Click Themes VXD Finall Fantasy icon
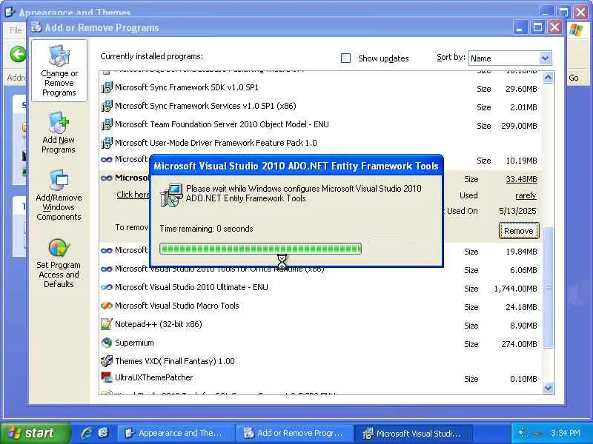The width and height of the screenshot is (593, 444). (x=107, y=361)
